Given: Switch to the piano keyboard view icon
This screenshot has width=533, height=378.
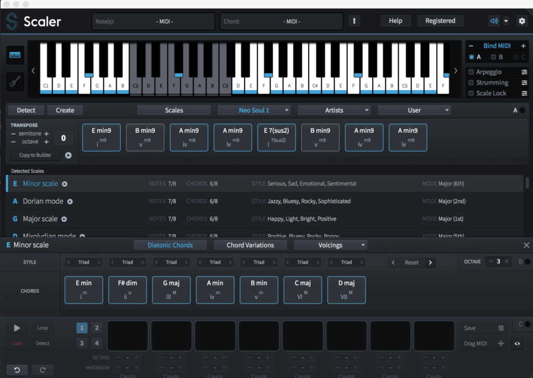Looking at the screenshot, I should click(15, 56).
